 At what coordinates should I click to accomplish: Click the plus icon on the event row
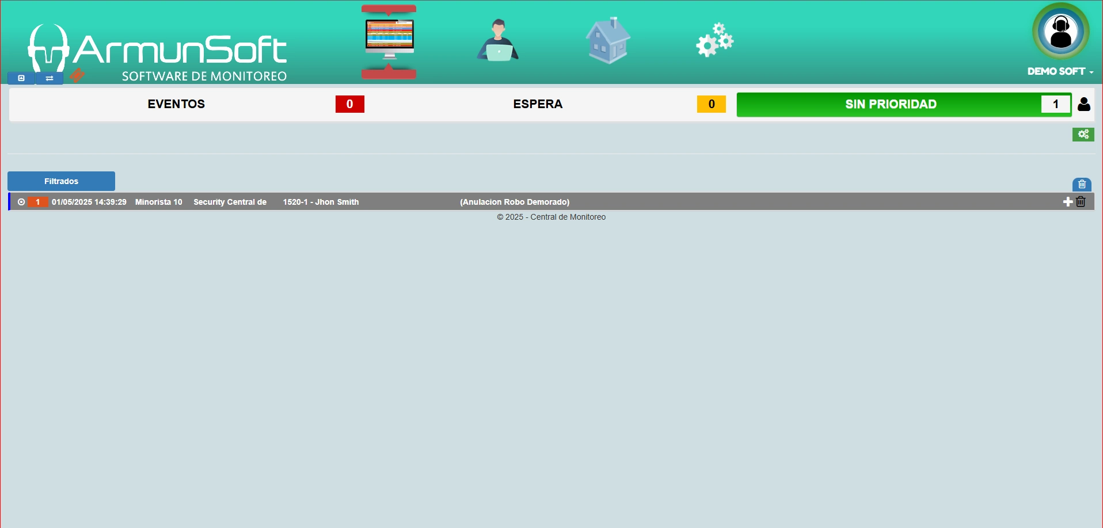point(1067,202)
